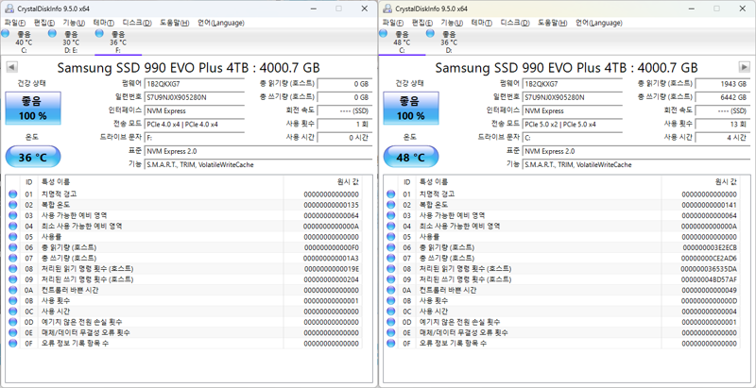This screenshot has height=388, width=756.
Task: Click total host writes field 6442 GB
Action: tap(722, 97)
